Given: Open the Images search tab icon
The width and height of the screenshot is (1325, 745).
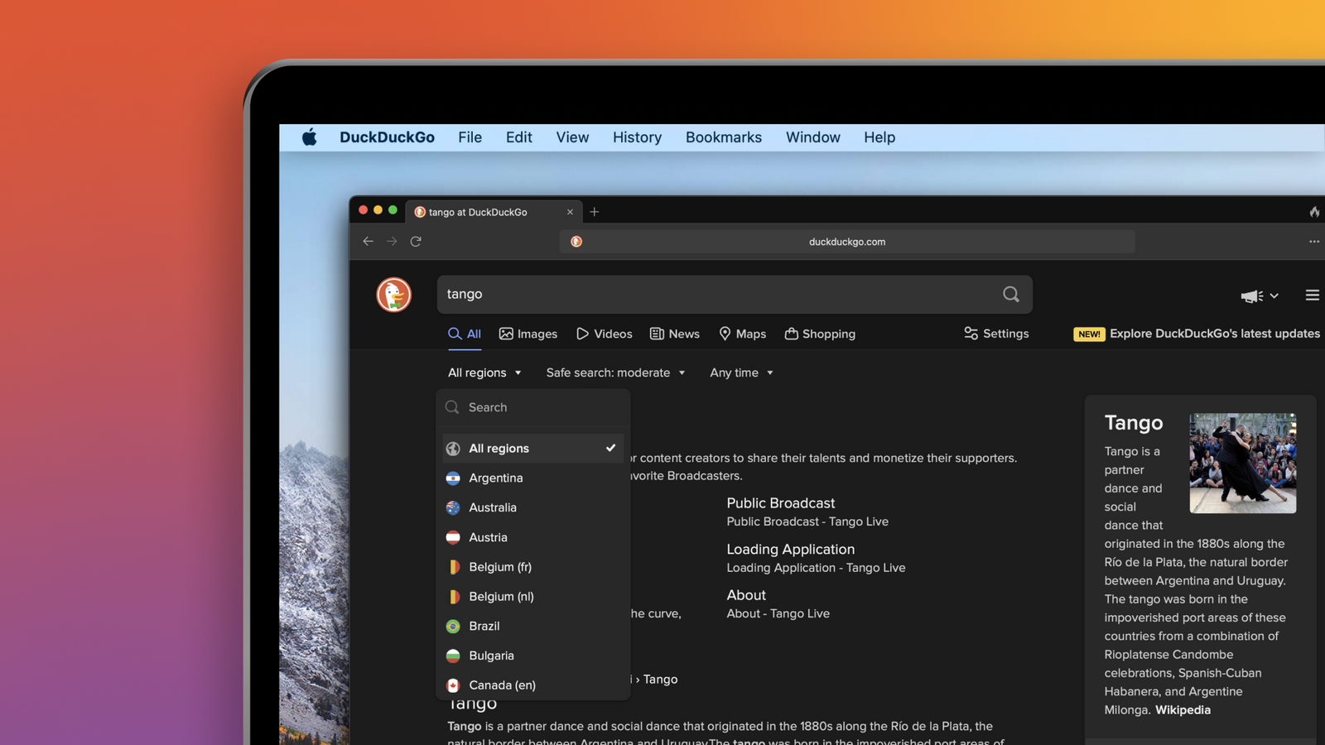Looking at the screenshot, I should [507, 333].
